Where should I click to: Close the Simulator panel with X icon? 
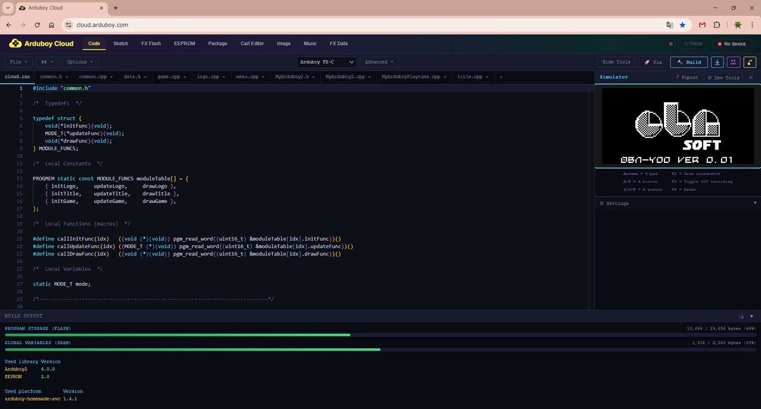751,77
